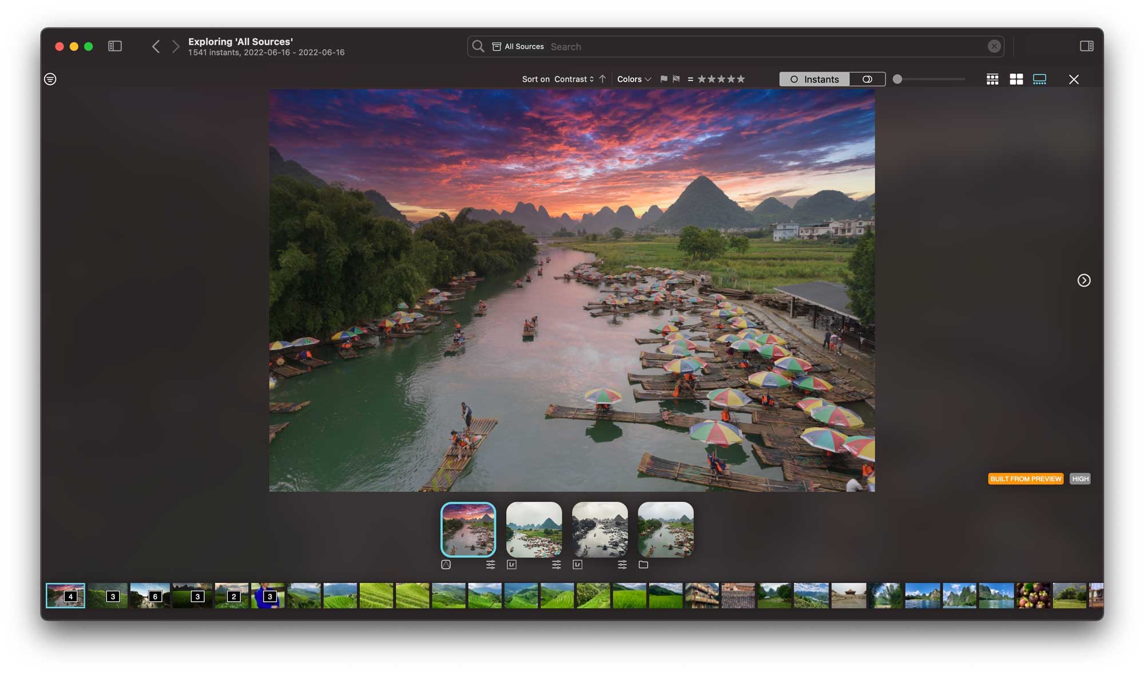1144x674 pixels.
Task: Click folder icon under fourth version
Action: pos(643,565)
